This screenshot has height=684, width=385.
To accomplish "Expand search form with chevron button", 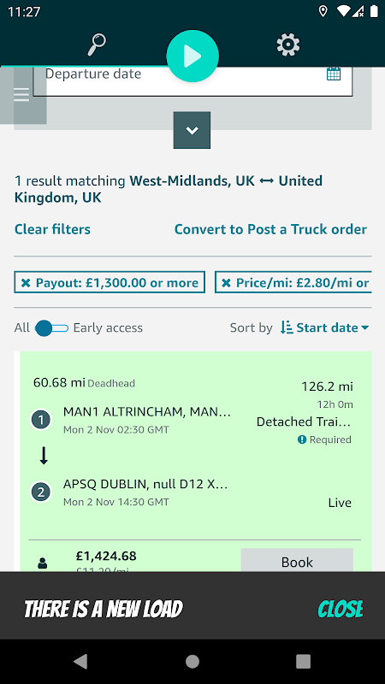I will [192, 130].
